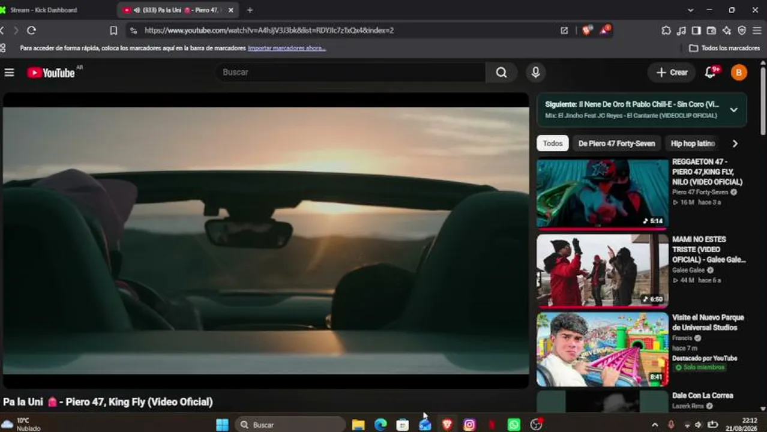Open the Windows Start menu

click(x=222, y=425)
